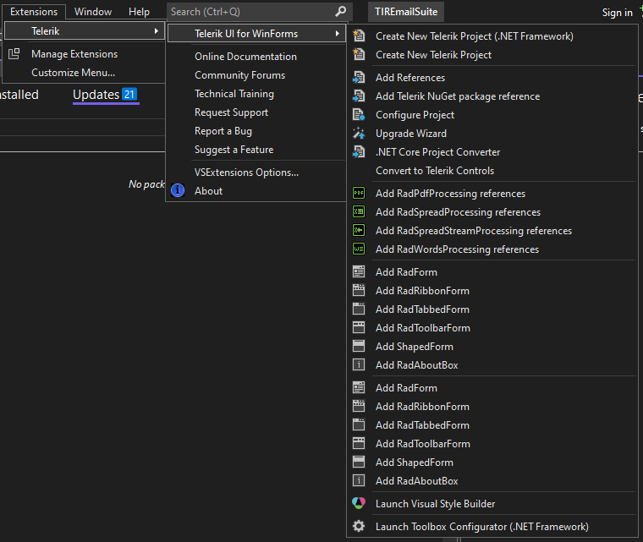Click Sign in
Viewport: 643px width, 542px height.
[617, 13]
